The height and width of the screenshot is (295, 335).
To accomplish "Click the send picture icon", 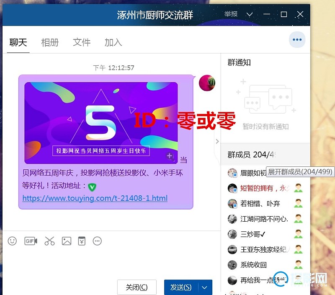I will [x=67, y=241].
